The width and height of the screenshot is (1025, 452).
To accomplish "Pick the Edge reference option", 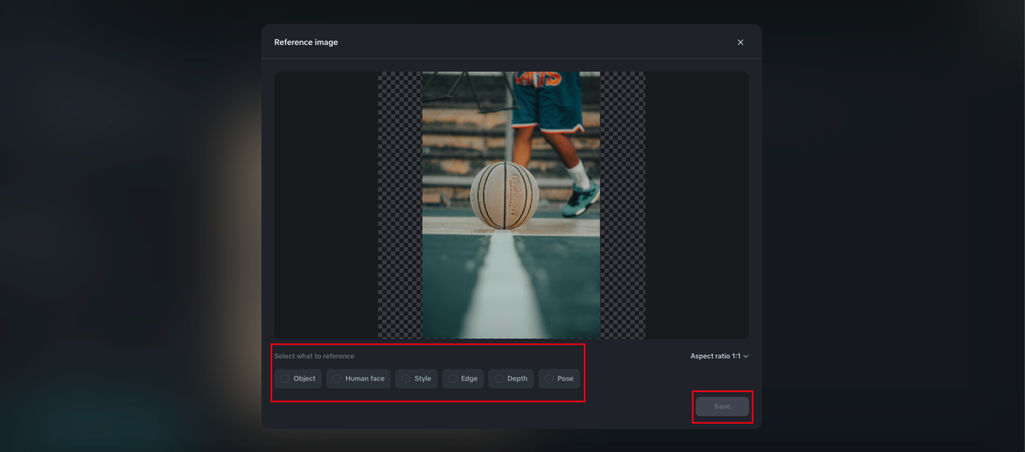I will [463, 378].
